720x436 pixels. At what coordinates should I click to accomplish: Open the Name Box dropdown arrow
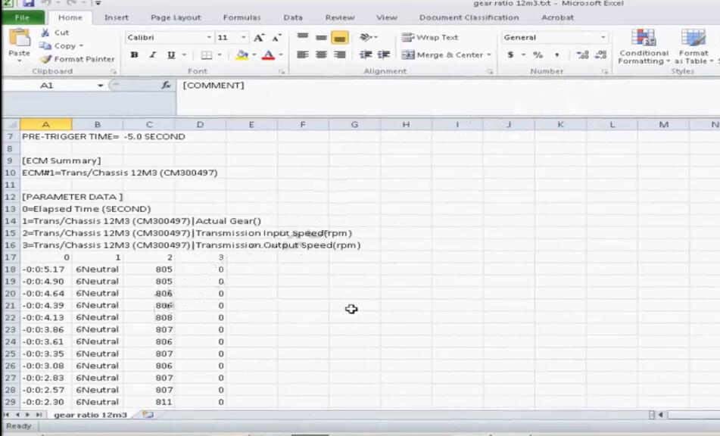(100, 86)
